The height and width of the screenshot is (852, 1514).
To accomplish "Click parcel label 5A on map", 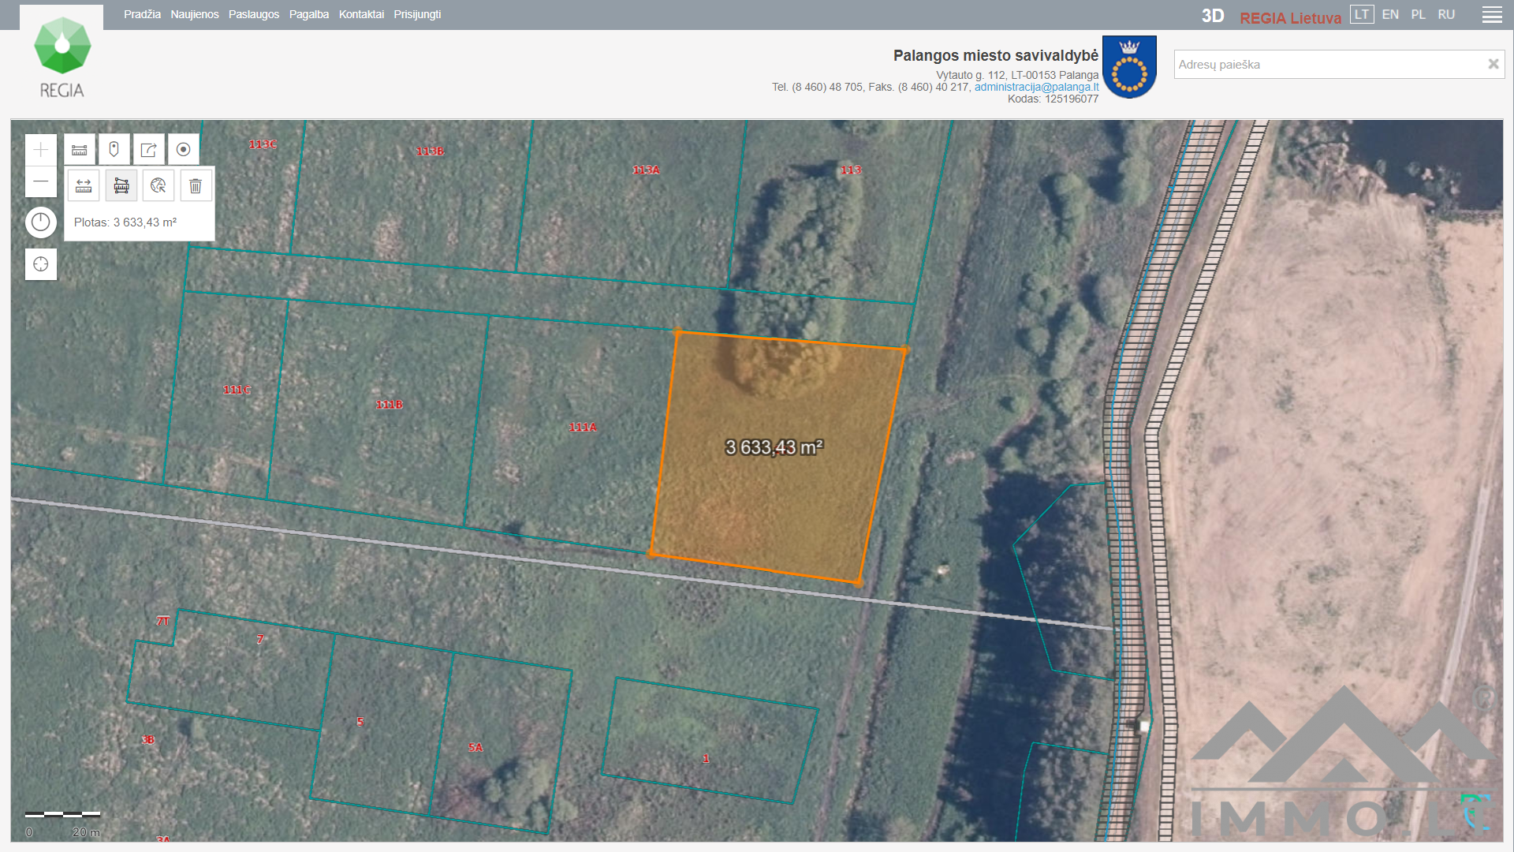I will point(475,747).
